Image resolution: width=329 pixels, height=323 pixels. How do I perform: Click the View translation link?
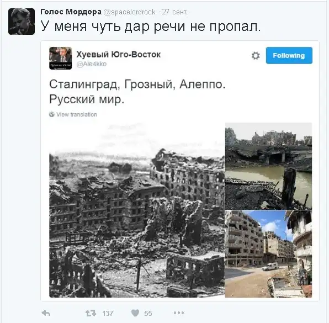(x=77, y=114)
